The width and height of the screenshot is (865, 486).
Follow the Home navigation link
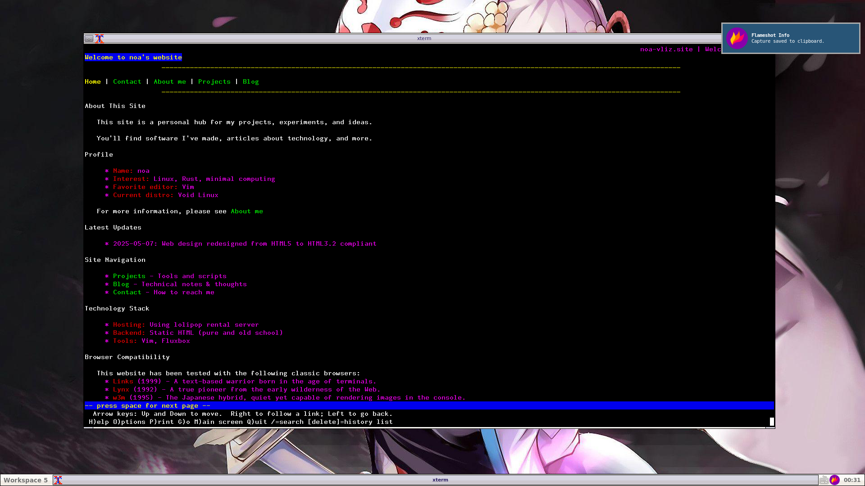click(92, 81)
